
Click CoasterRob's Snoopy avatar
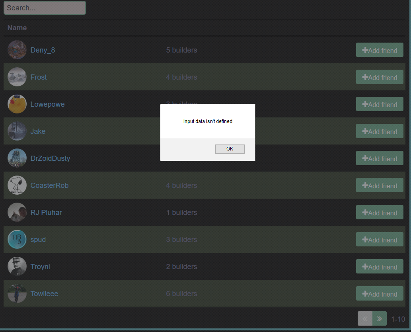(x=17, y=185)
